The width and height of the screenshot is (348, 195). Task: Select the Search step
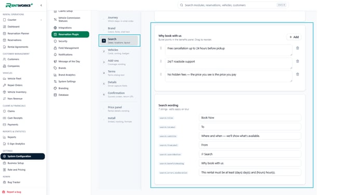coord(119,40)
